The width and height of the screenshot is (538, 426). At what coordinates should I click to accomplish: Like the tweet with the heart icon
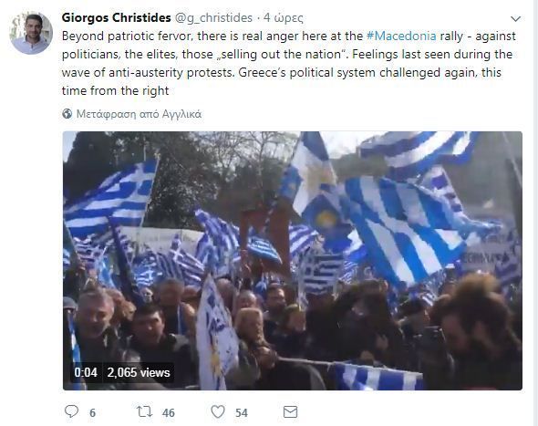tap(218, 411)
